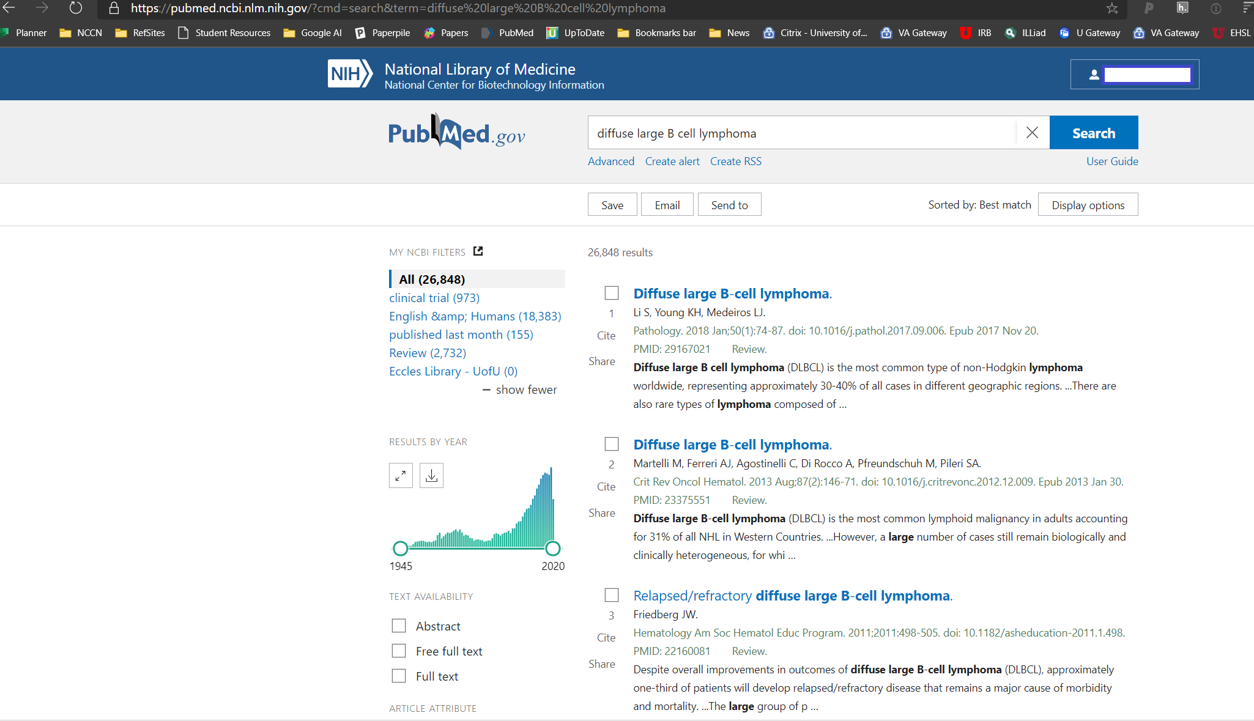
Task: Click the blue Search button
Action: coord(1094,133)
